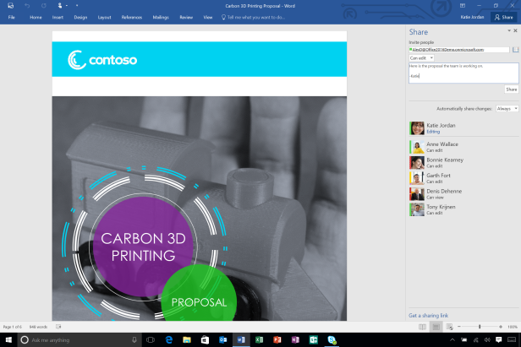The height and width of the screenshot is (347, 521).
Task: Select Denis Dehenne in the shared list
Action: coord(463,193)
